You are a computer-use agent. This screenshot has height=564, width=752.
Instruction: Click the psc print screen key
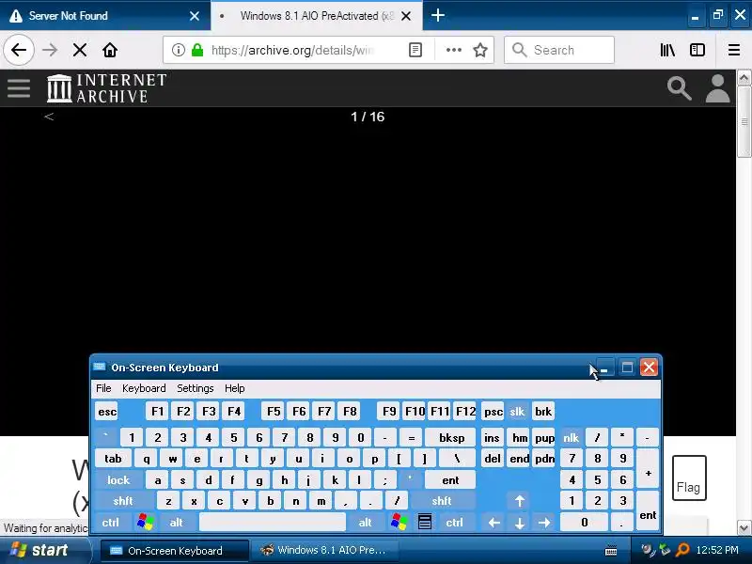[x=493, y=412]
